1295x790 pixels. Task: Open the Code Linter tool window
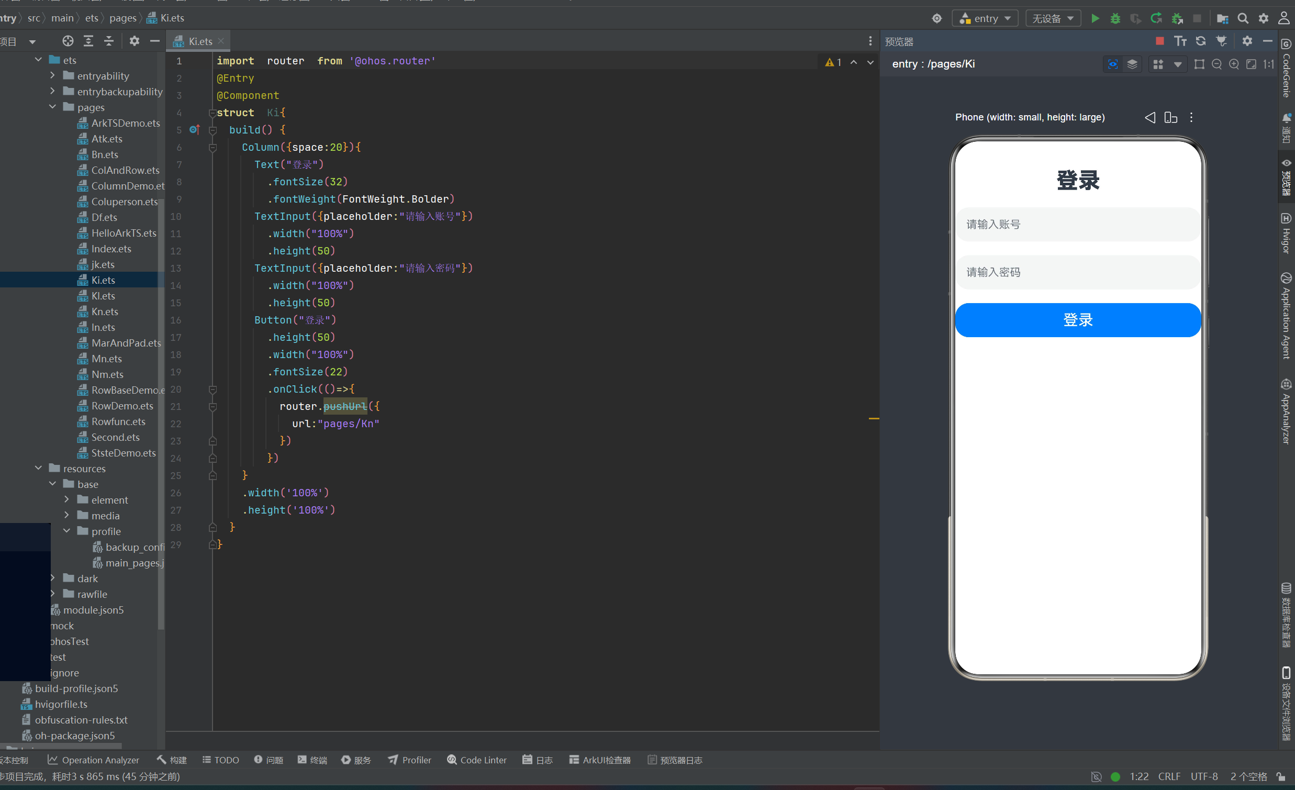(x=477, y=760)
